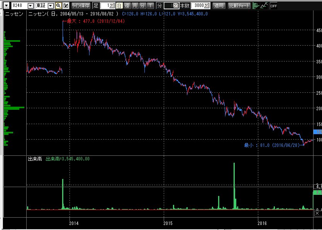Close the volume panel with the X button
The height and width of the screenshot is (230, 322).
click(x=317, y=213)
